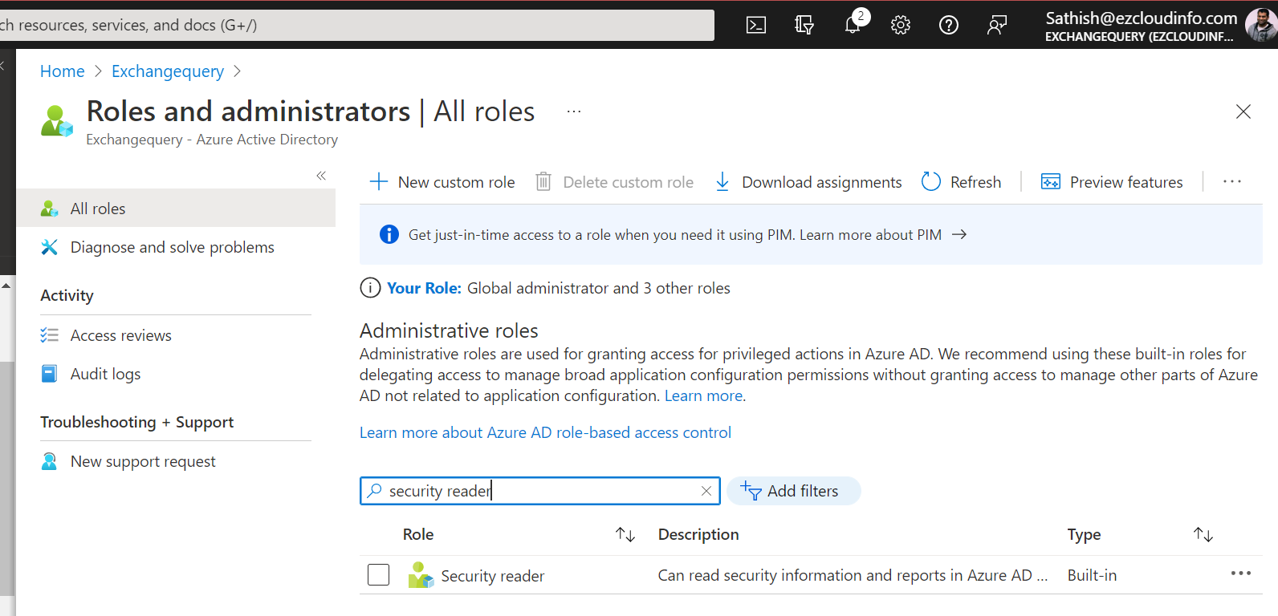The image size is (1278, 616).
Task: Click the Refresh toolbar button
Action: [962, 182]
